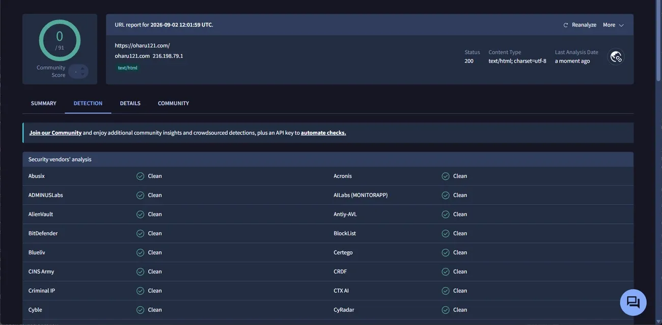
Task: Click the Clean checkmark icon for CTX AI
Action: point(446,291)
